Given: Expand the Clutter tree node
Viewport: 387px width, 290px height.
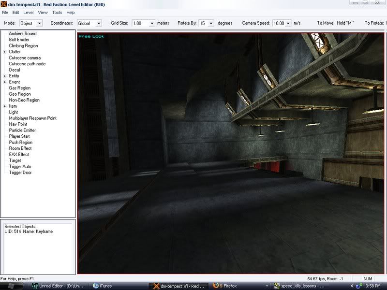Looking at the screenshot, I should coord(5,52).
